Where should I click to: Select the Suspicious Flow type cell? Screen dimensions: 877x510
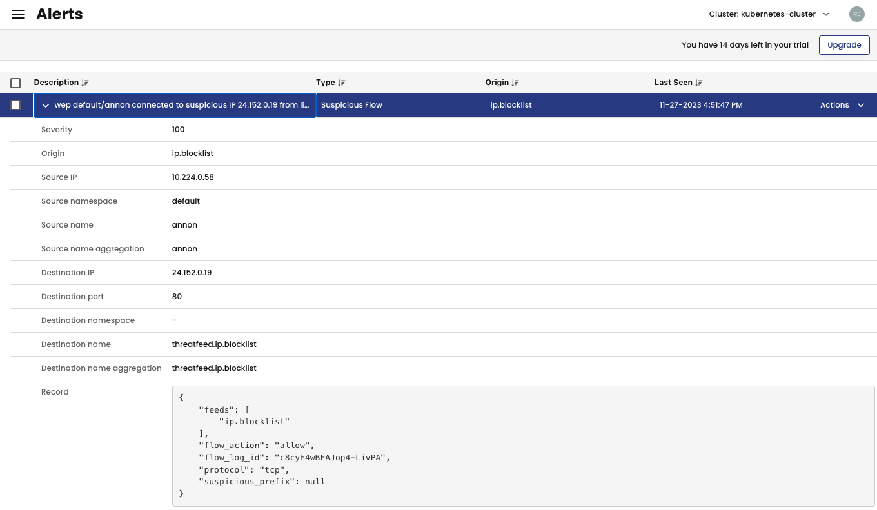[x=351, y=105]
